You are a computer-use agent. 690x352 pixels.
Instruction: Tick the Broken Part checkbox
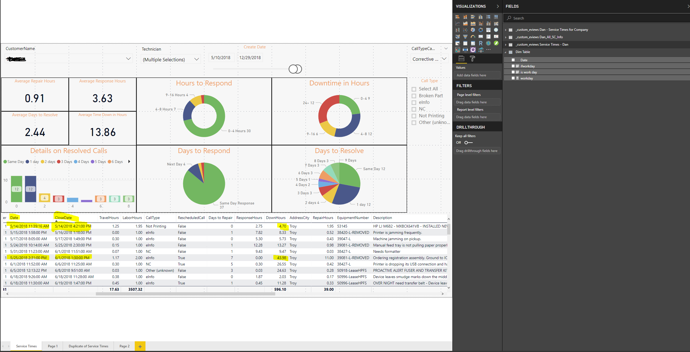(x=414, y=96)
